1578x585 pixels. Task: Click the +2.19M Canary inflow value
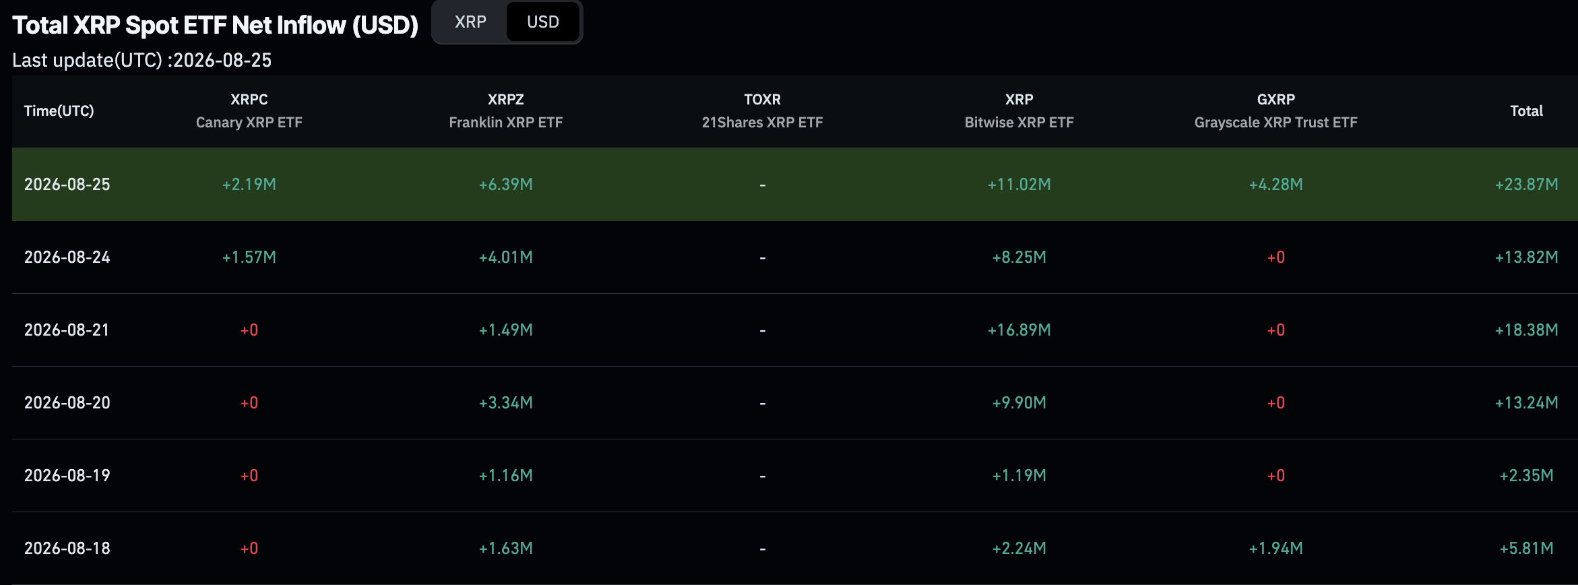249,185
